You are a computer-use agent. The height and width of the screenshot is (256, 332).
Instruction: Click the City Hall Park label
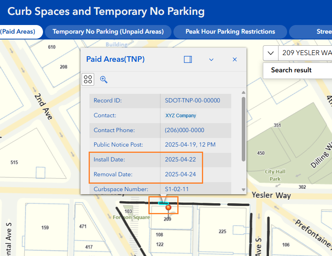point(275,175)
